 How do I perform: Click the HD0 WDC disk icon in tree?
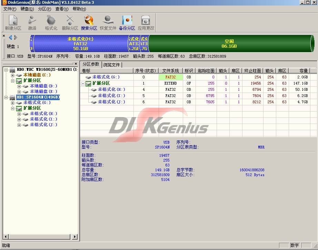click(12, 70)
